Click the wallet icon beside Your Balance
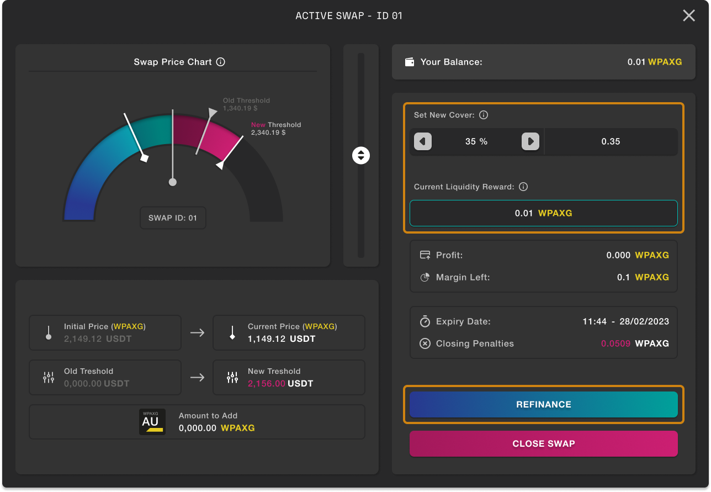Viewport: 711px width, 492px height. [410, 62]
